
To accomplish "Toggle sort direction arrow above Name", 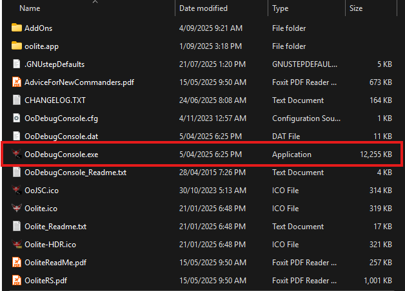I will (95, 2).
